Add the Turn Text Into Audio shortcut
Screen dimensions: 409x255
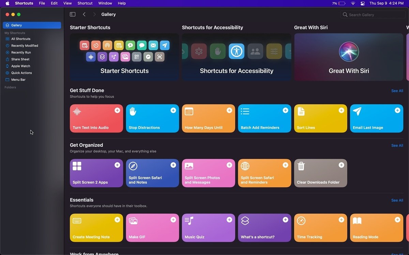[x=117, y=110]
